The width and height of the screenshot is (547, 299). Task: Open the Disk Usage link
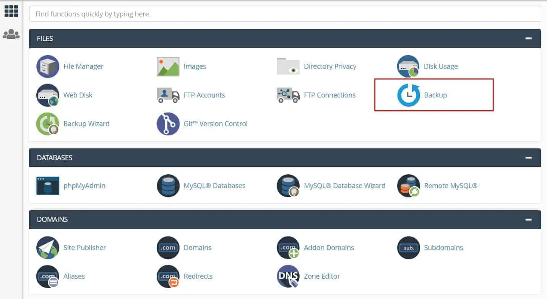441,67
